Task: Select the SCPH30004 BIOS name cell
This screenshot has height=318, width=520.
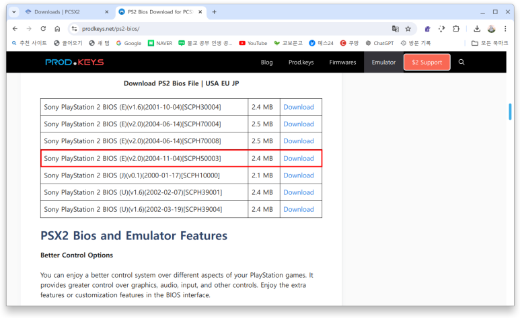Action: click(x=144, y=107)
